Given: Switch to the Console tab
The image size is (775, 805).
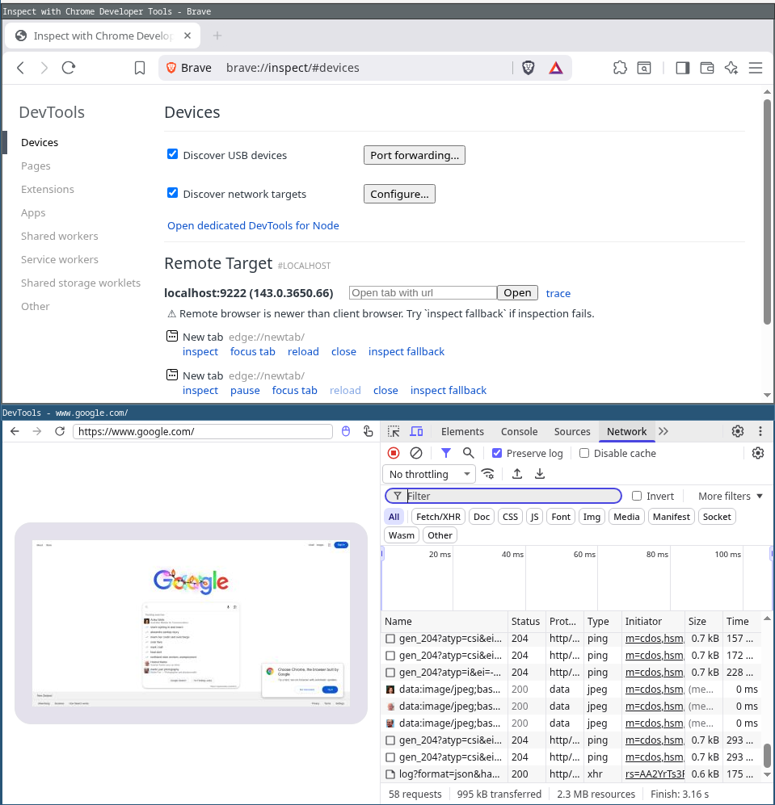Looking at the screenshot, I should [519, 432].
